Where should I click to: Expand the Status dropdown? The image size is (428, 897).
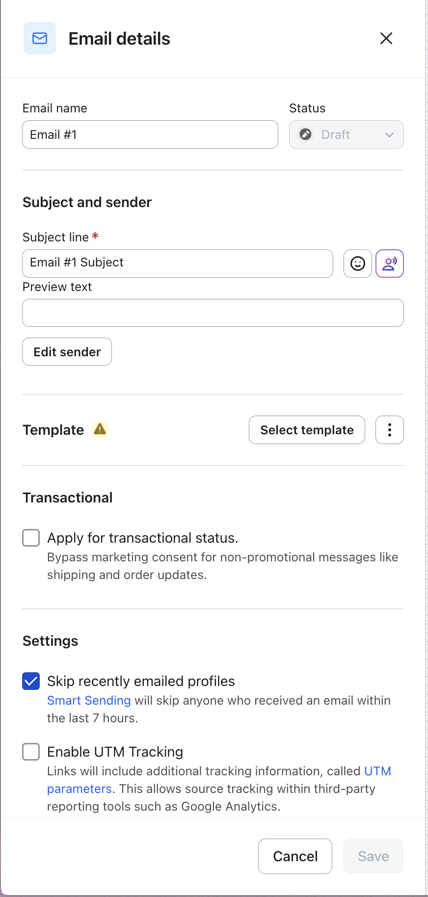(346, 134)
